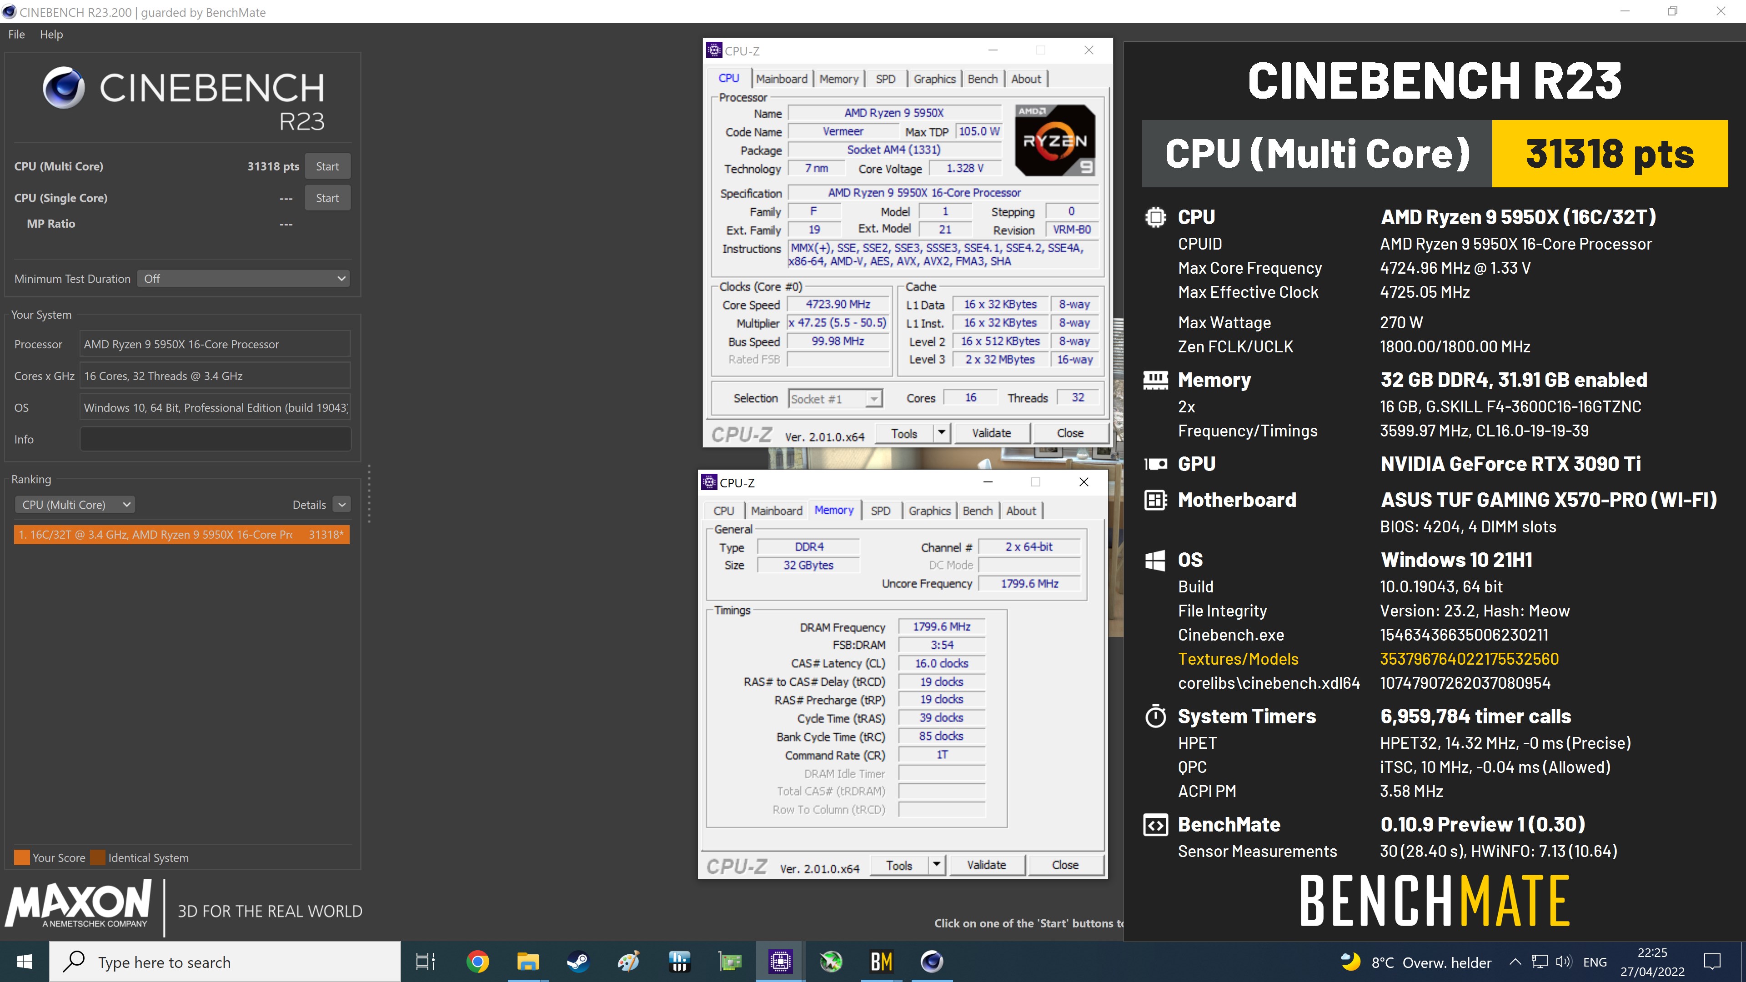Viewport: 1746px width, 982px height.
Task: Click the CPU chip icon in BenchMate panel
Action: (1155, 218)
